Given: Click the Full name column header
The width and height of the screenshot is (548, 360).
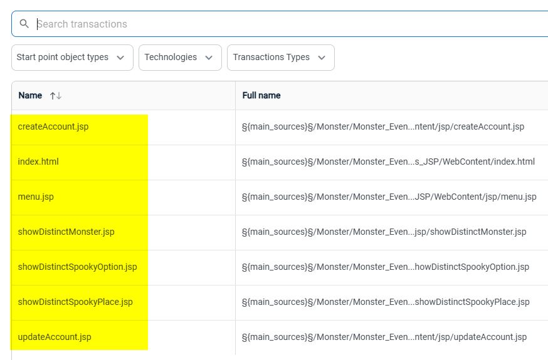Looking at the screenshot, I should click(261, 96).
